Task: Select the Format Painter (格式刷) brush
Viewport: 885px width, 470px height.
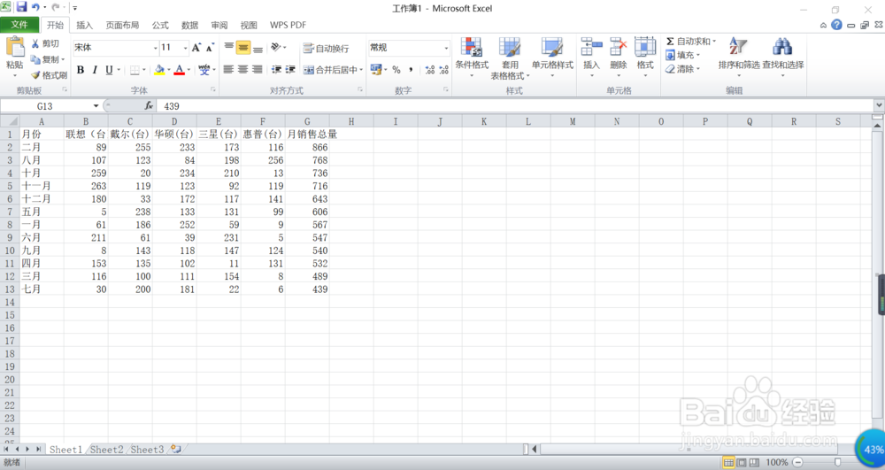Action: tap(35, 75)
